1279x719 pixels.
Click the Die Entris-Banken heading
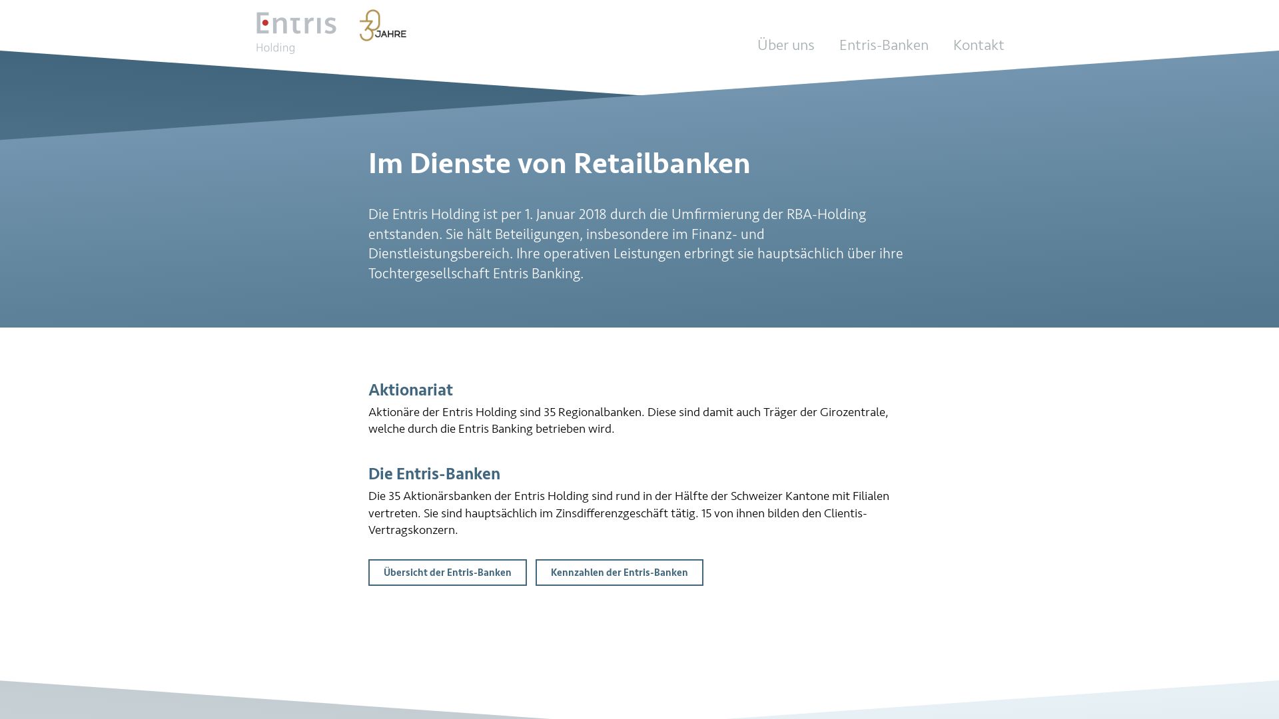pos(434,474)
